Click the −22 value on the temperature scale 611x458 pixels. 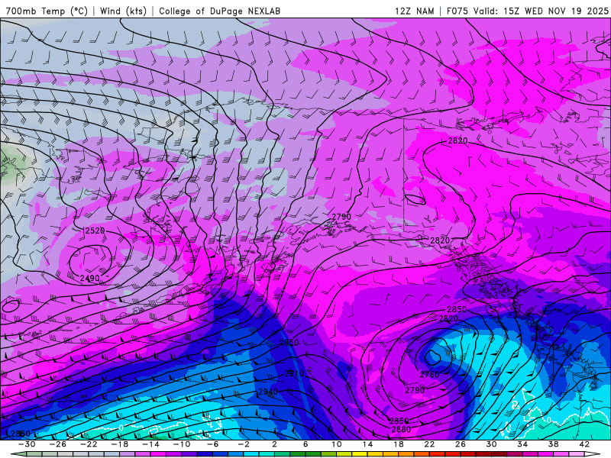pyautogui.click(x=89, y=444)
